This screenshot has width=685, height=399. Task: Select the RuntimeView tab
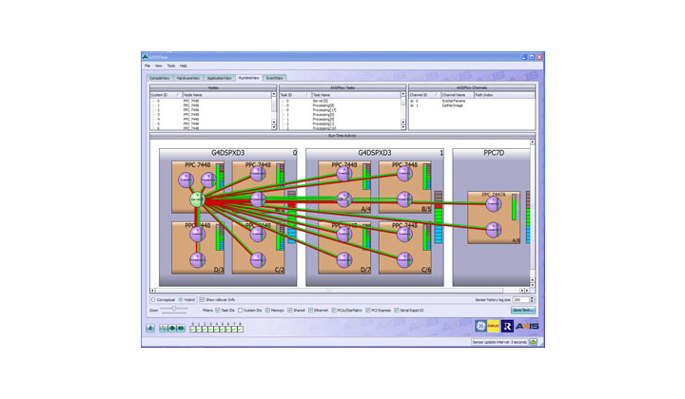[x=249, y=78]
